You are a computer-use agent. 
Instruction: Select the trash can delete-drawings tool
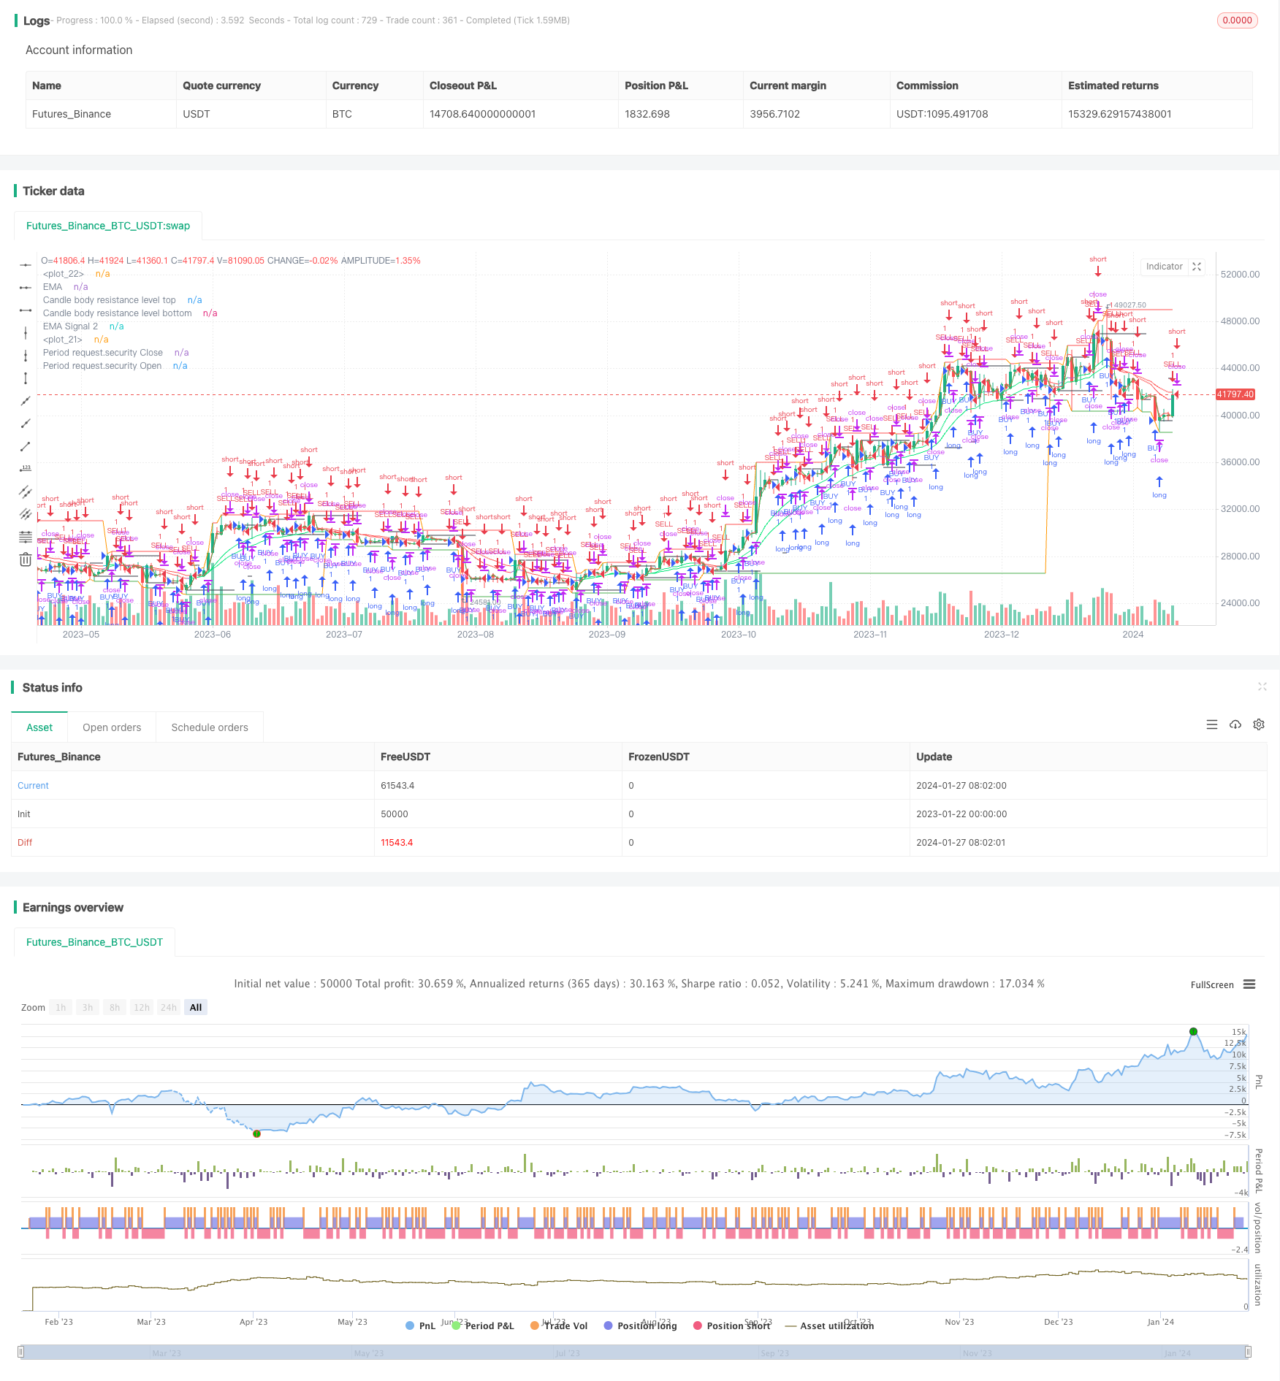point(26,559)
